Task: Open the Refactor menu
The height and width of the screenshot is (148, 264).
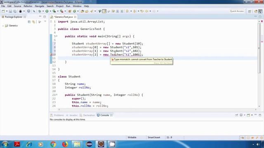Action: click(28, 6)
